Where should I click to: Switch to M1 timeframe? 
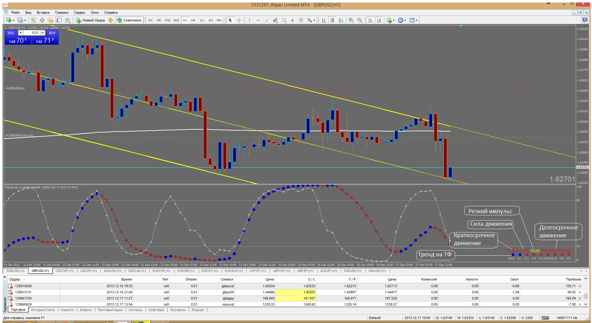150,20
